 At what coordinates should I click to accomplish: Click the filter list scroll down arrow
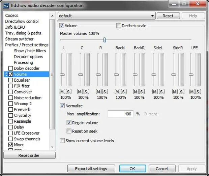(52, 147)
